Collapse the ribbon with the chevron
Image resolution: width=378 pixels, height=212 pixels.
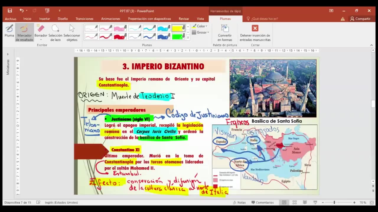[x=372, y=45]
